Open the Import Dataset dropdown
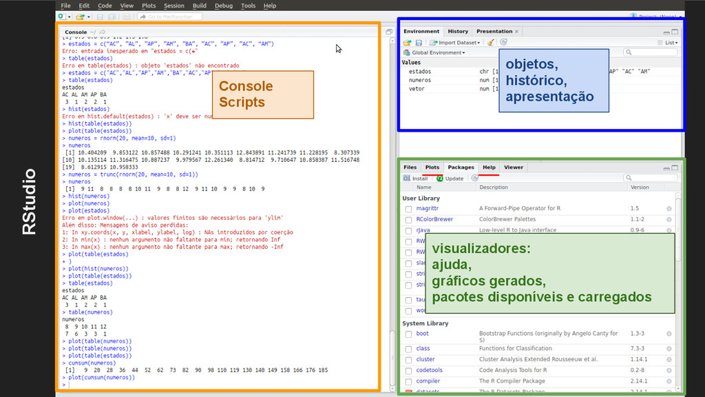The width and height of the screenshot is (705, 397). (x=454, y=42)
